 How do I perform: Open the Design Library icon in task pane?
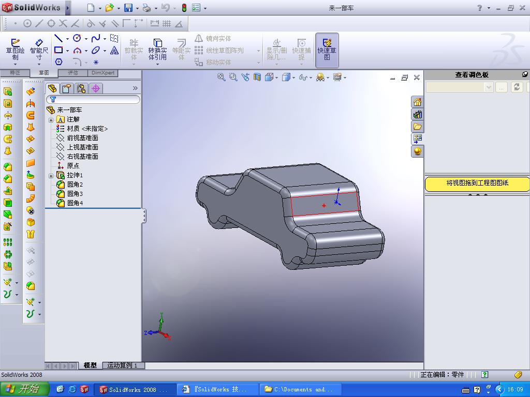coord(418,114)
